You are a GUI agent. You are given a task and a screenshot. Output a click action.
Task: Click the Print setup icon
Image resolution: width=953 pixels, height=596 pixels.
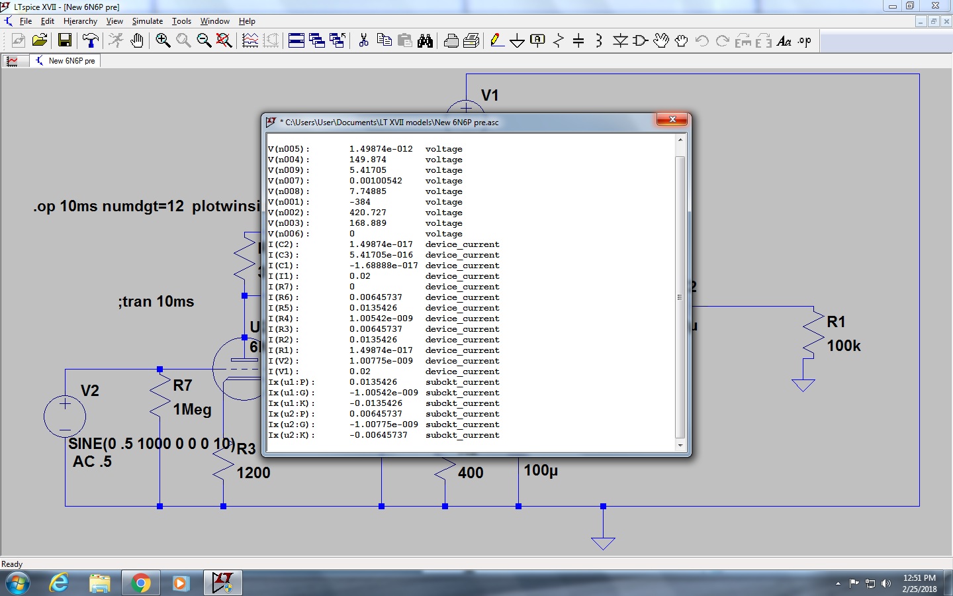point(451,41)
